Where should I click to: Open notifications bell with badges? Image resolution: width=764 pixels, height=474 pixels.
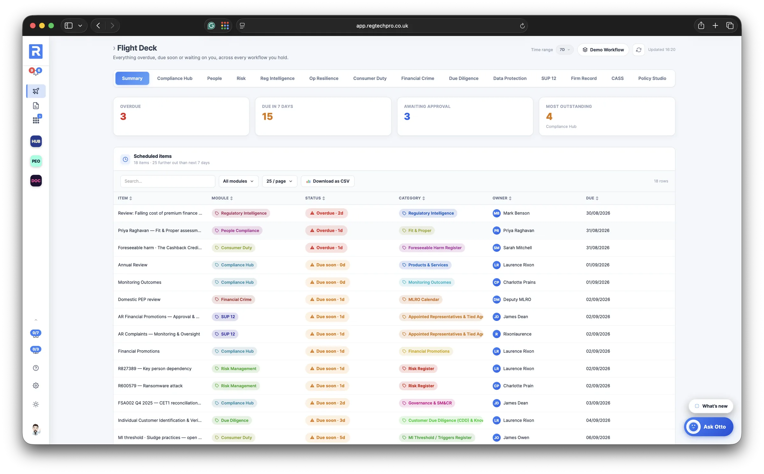pyautogui.click(x=35, y=72)
